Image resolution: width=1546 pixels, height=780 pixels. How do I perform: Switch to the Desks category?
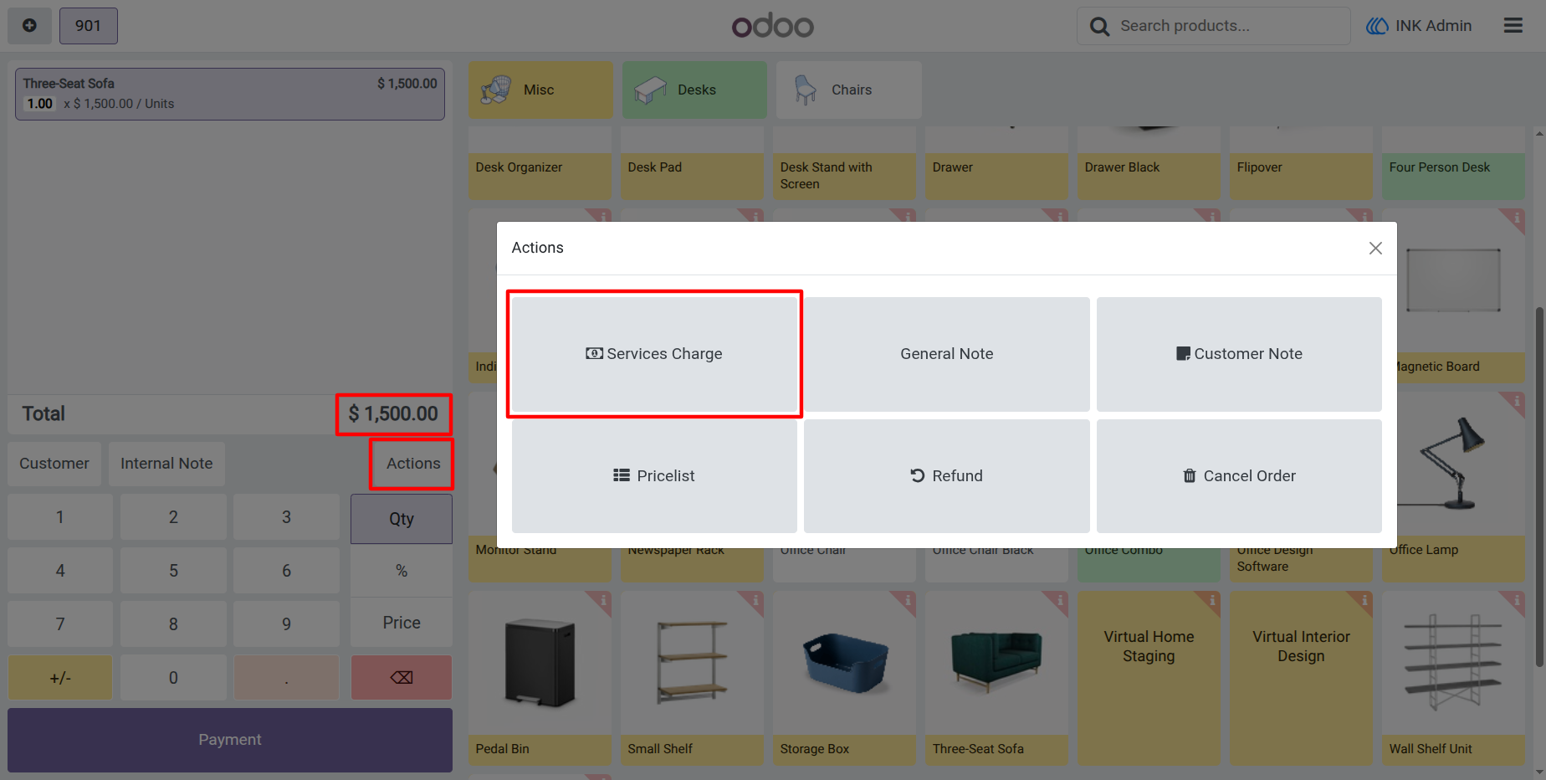[694, 90]
